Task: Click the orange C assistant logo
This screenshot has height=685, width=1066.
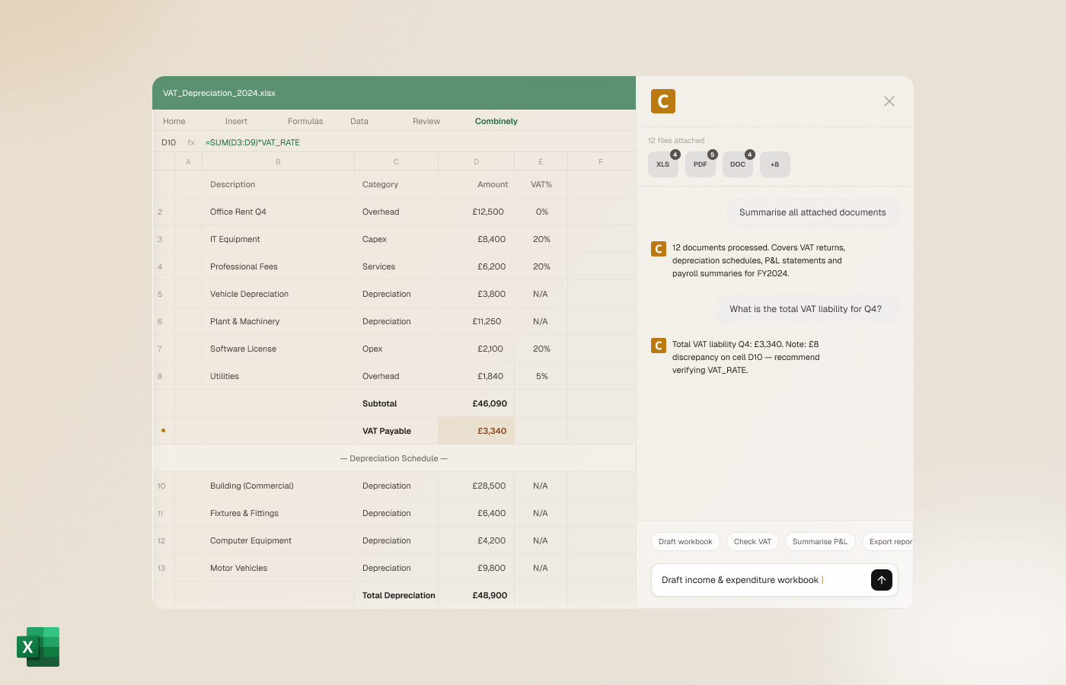Action: (x=663, y=101)
